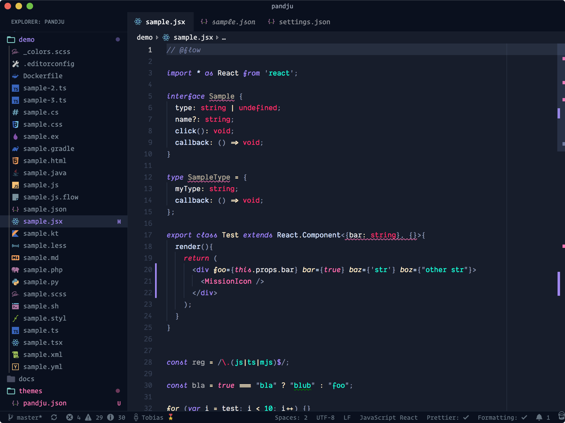The height and width of the screenshot is (423, 565).
Task: Collapse the demo folder
Action: click(26, 39)
